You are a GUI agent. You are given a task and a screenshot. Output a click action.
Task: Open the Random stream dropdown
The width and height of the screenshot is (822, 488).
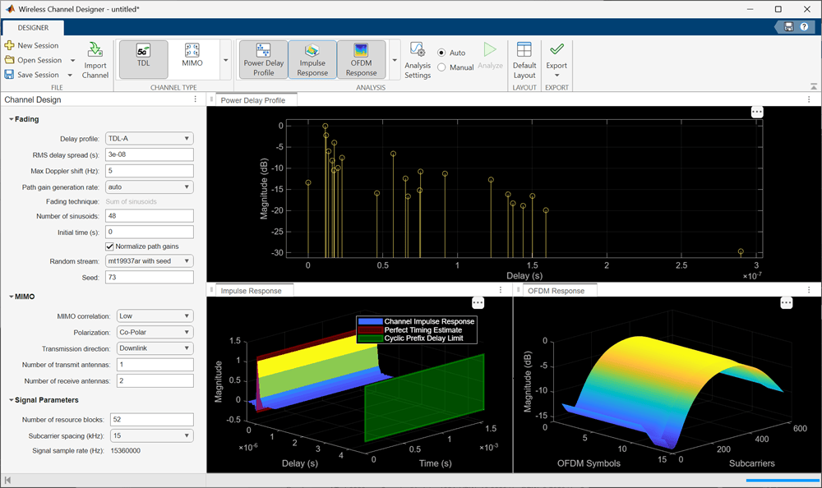pos(150,261)
